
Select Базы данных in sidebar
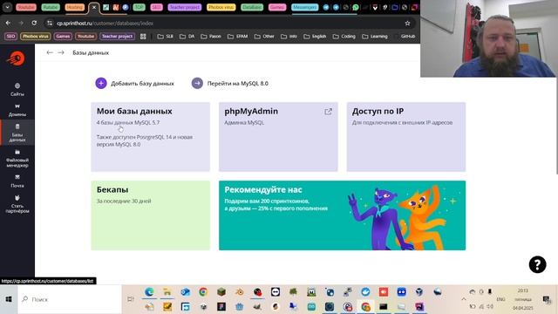click(17, 133)
